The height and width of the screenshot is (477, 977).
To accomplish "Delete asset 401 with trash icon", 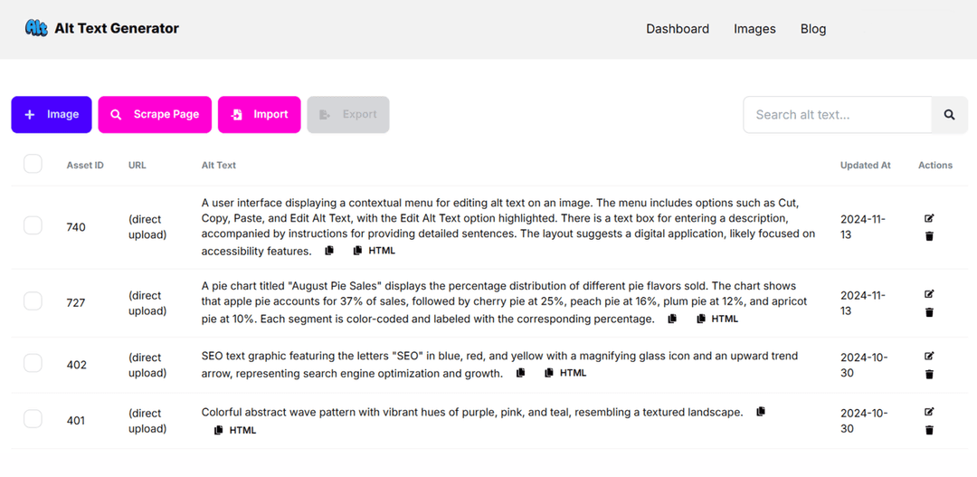I will tap(929, 430).
